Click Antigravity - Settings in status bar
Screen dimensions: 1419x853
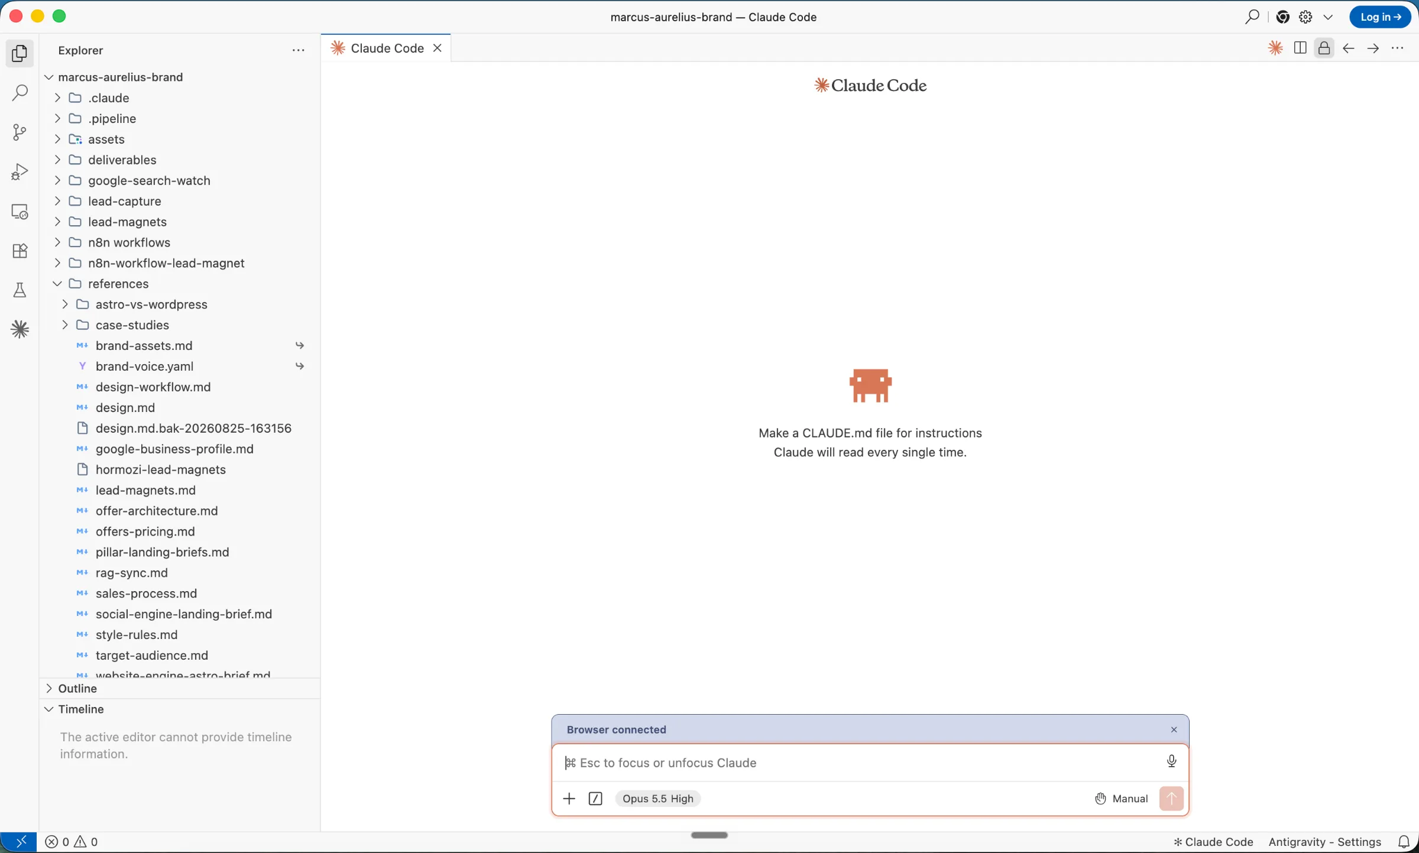coord(1324,841)
